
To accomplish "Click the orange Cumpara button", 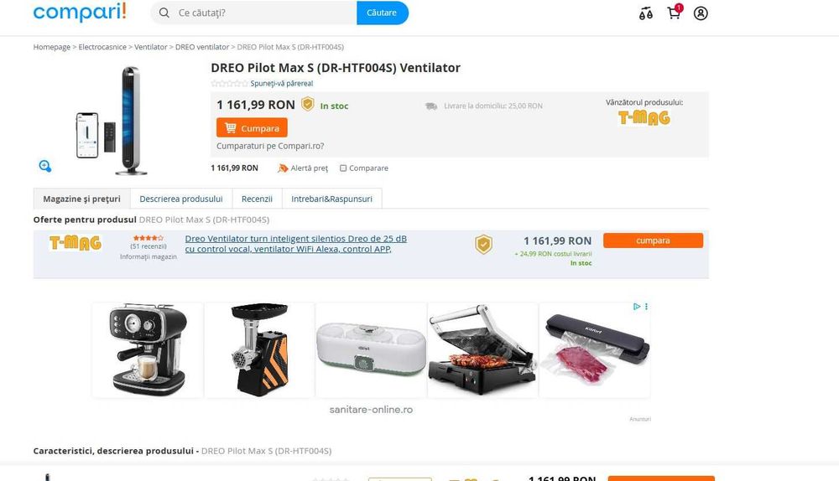I will coord(252,128).
